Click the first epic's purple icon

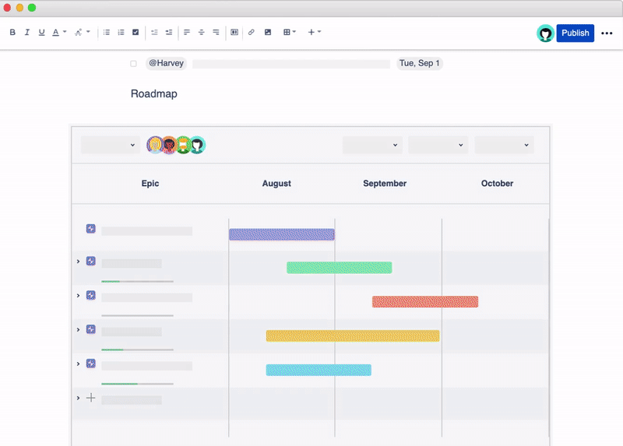pyautogui.click(x=91, y=229)
